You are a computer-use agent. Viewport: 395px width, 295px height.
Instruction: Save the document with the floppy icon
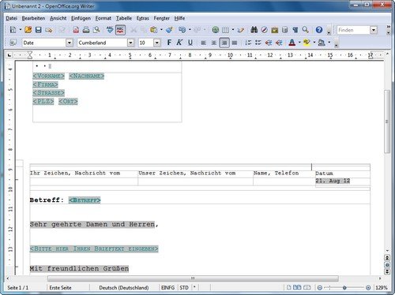[39, 30]
